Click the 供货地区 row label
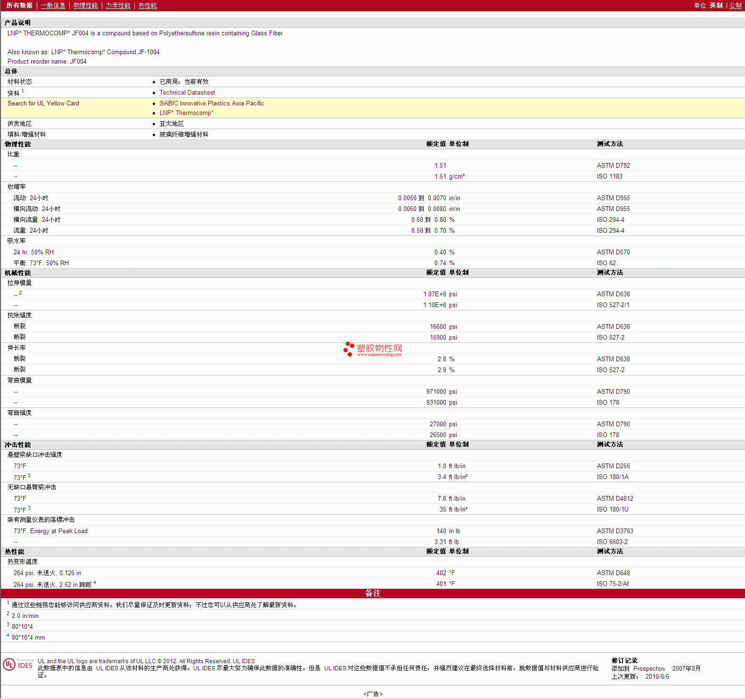The height and width of the screenshot is (699, 745). tap(20, 124)
